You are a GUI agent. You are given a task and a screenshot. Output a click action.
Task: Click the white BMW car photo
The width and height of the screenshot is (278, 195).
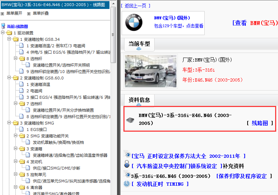tap(151, 71)
